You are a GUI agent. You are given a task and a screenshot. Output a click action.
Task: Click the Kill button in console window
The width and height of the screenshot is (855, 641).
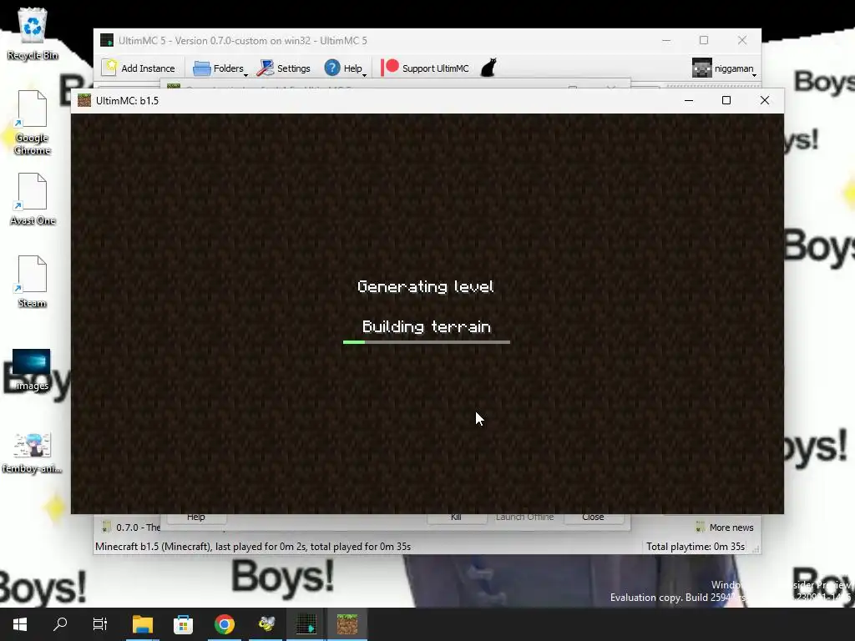coord(457,517)
